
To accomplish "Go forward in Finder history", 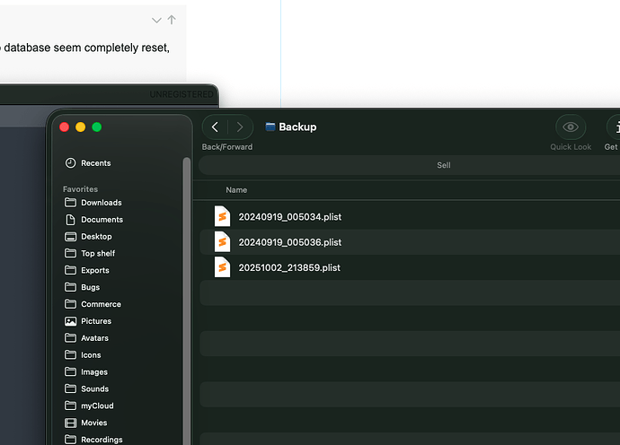I will pos(240,127).
